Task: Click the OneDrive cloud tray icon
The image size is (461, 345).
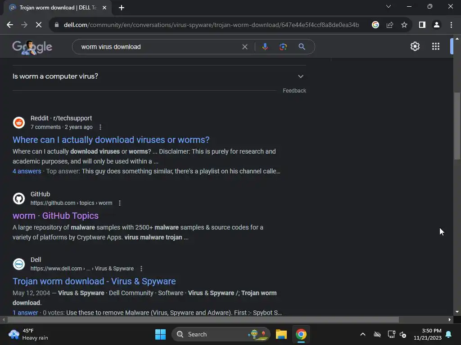Action: click(377, 334)
